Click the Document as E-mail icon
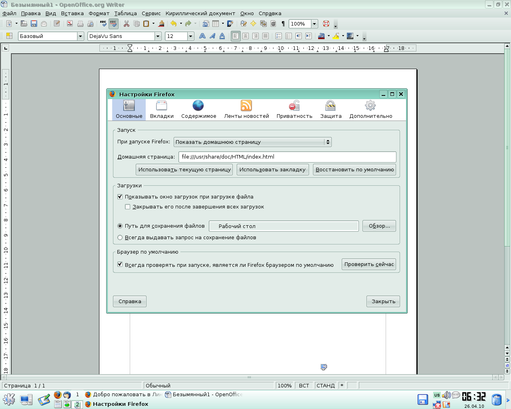Image resolution: width=511 pixels, height=409 pixels. pos(44,24)
